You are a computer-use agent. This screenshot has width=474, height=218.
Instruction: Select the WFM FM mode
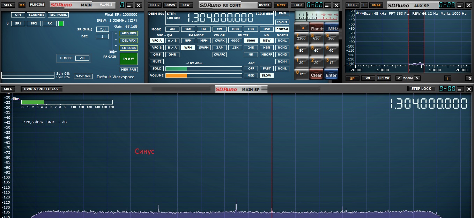188,48
